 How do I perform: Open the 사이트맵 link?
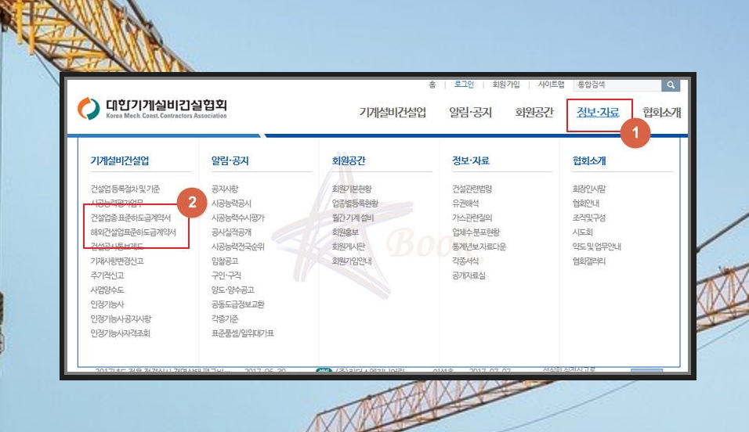[x=552, y=85]
